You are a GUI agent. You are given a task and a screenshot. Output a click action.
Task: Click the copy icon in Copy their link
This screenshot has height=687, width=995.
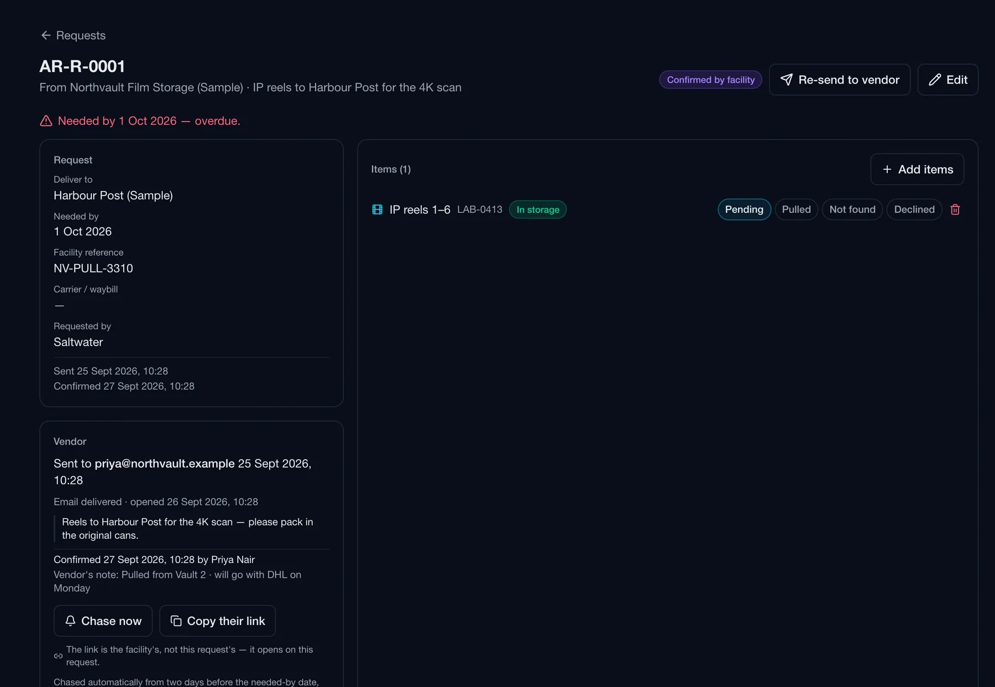(x=176, y=621)
